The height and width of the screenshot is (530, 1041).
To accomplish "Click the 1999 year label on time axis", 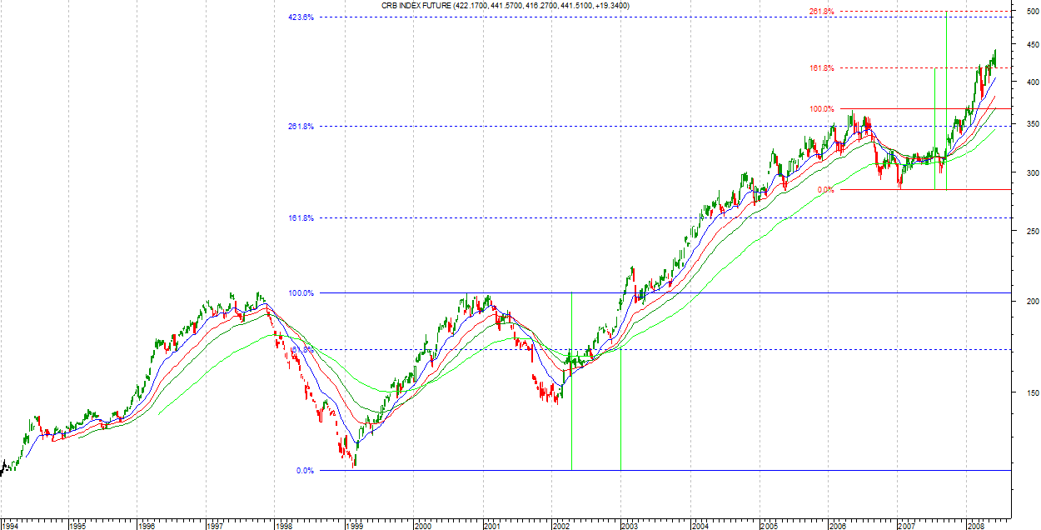I will tap(354, 526).
